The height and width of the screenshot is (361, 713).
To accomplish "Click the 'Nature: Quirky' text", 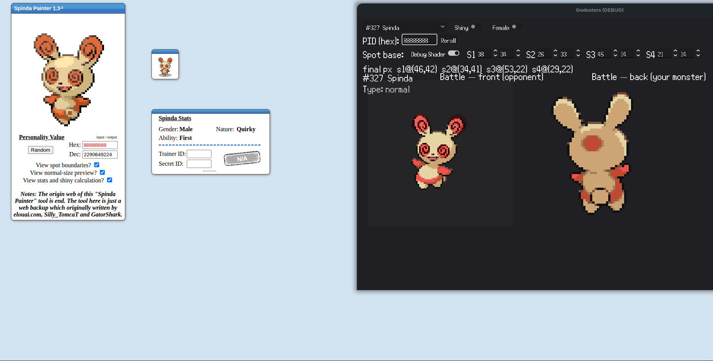I will coord(236,129).
